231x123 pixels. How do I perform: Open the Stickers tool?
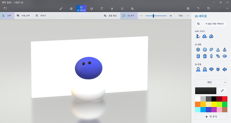coord(91,9)
